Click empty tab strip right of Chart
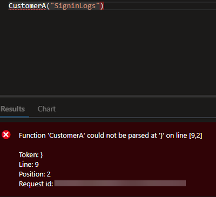The height and width of the screenshot is (197, 216). point(136,109)
